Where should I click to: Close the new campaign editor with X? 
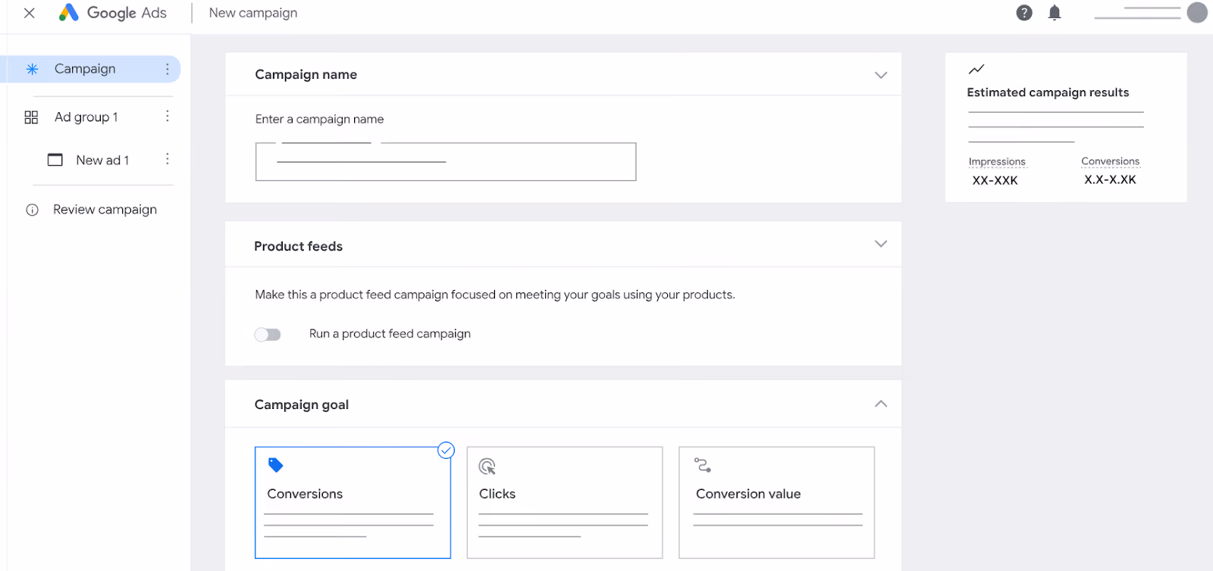[x=30, y=13]
